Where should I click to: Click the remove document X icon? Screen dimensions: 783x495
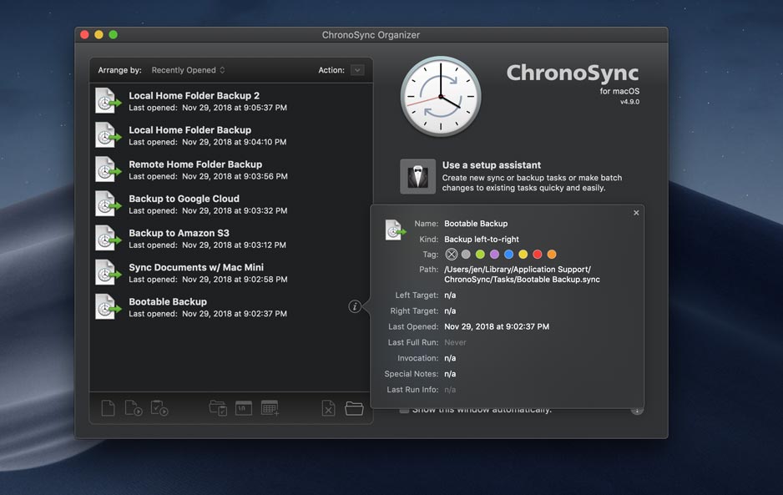328,408
